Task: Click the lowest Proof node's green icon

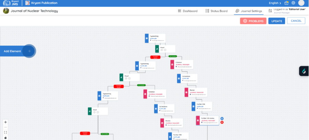Action: tap(90, 111)
